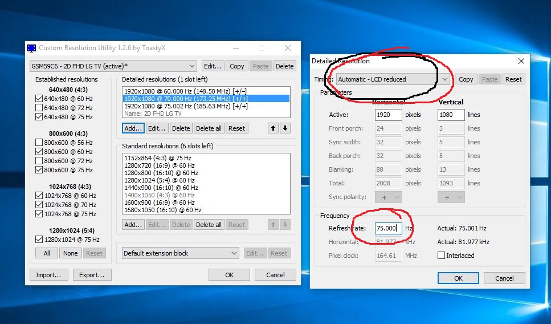Add a new detailed resolution
Viewport: 551px width, 324px height.
[133, 128]
